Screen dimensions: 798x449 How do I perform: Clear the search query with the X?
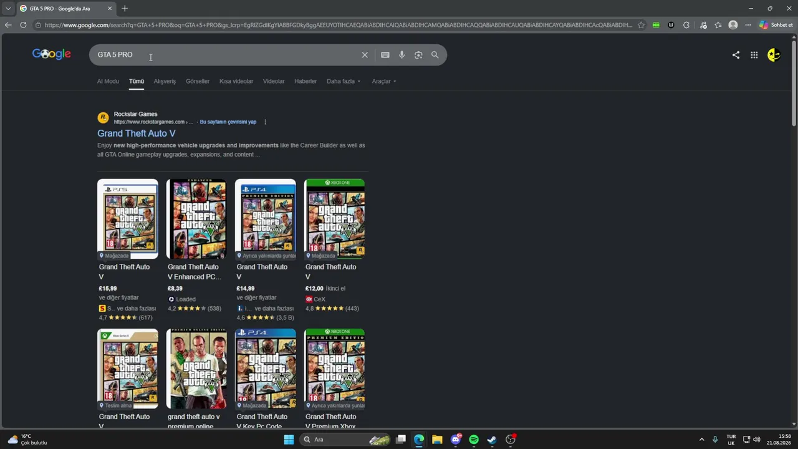[365, 55]
